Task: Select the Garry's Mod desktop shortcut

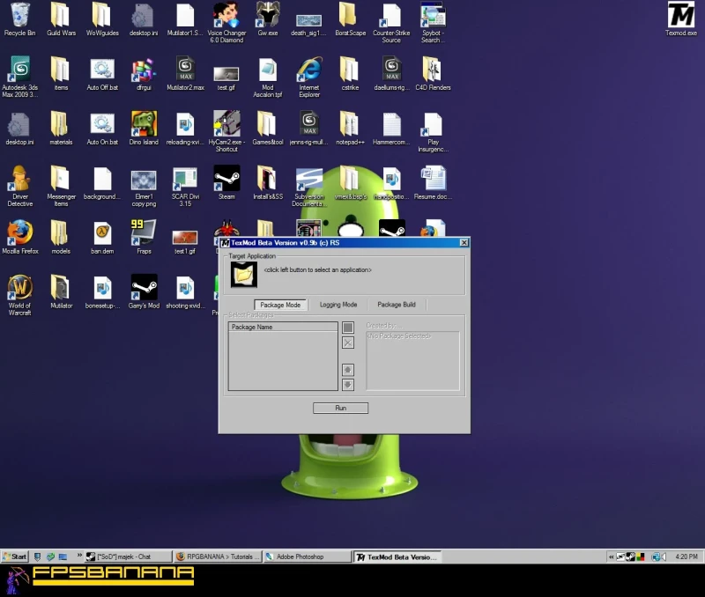Action: click(x=143, y=287)
